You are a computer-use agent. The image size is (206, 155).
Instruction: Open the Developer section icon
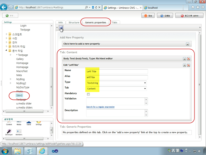(9, 132)
